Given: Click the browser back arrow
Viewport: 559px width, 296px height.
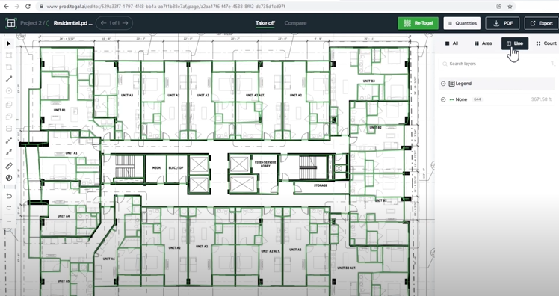Looking at the screenshot, I should [7, 7].
